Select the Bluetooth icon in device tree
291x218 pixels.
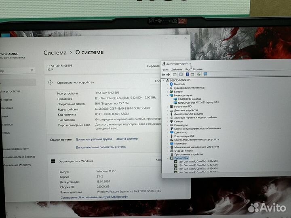pyautogui.click(x=171, y=84)
